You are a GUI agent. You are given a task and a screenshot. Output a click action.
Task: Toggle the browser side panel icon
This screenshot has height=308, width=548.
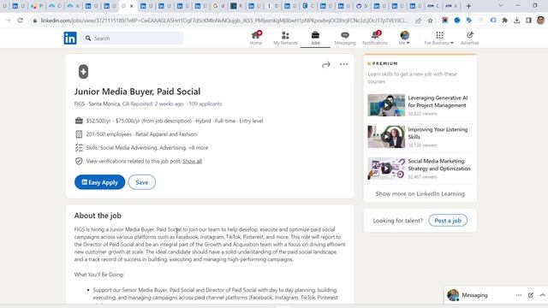529,21
